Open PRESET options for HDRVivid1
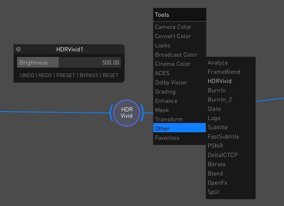This screenshot has height=206, width=284. pos(66,75)
